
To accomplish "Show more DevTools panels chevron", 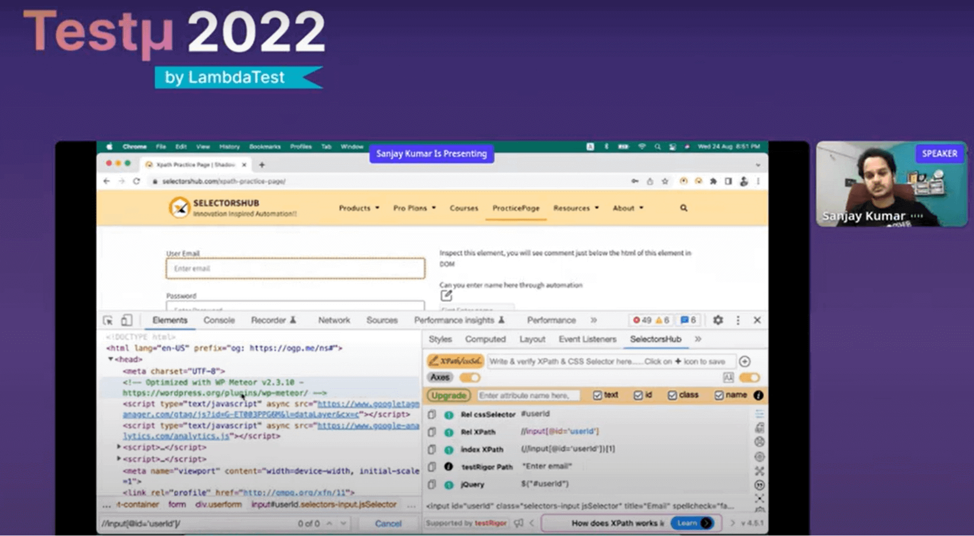I will coord(593,320).
